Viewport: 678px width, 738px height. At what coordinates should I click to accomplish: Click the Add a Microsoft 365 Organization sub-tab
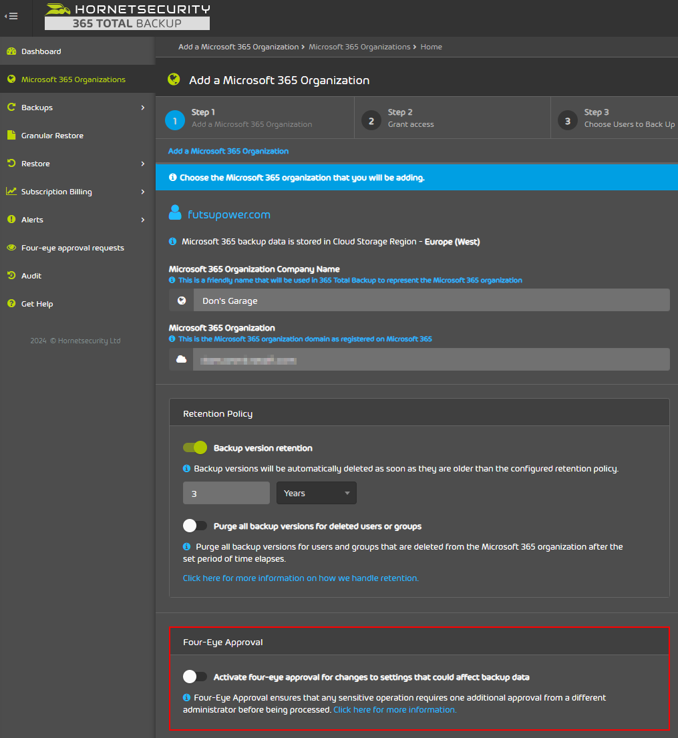click(x=228, y=151)
